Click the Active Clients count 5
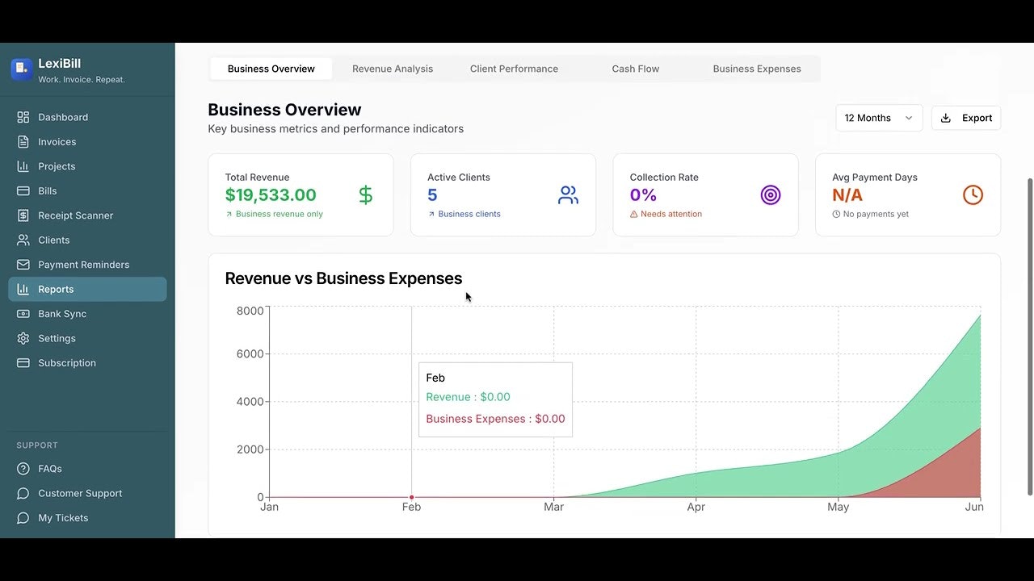The height and width of the screenshot is (581, 1034). tap(432, 195)
